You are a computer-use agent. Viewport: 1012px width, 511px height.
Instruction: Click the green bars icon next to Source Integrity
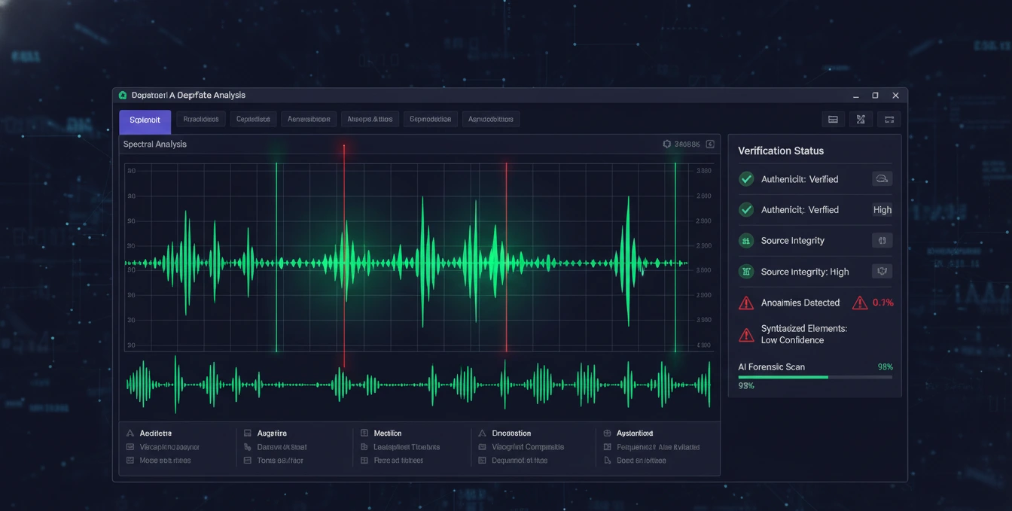[745, 240]
